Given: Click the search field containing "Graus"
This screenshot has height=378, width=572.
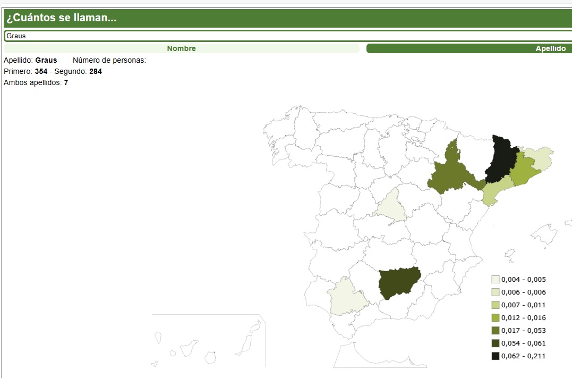Looking at the screenshot, I should (x=287, y=36).
